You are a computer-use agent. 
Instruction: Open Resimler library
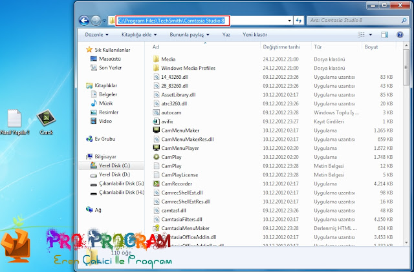pos(109,112)
